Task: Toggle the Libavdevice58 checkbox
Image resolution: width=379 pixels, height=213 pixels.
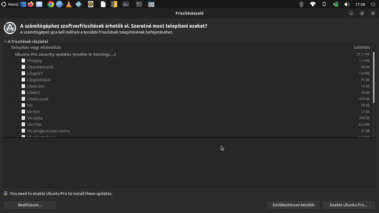Action: point(17,67)
